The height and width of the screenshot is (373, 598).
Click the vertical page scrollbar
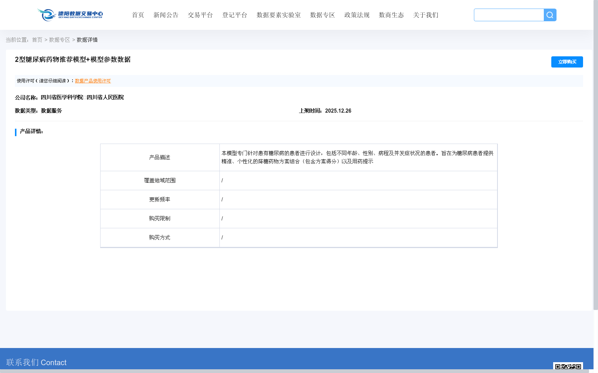[x=596, y=155]
